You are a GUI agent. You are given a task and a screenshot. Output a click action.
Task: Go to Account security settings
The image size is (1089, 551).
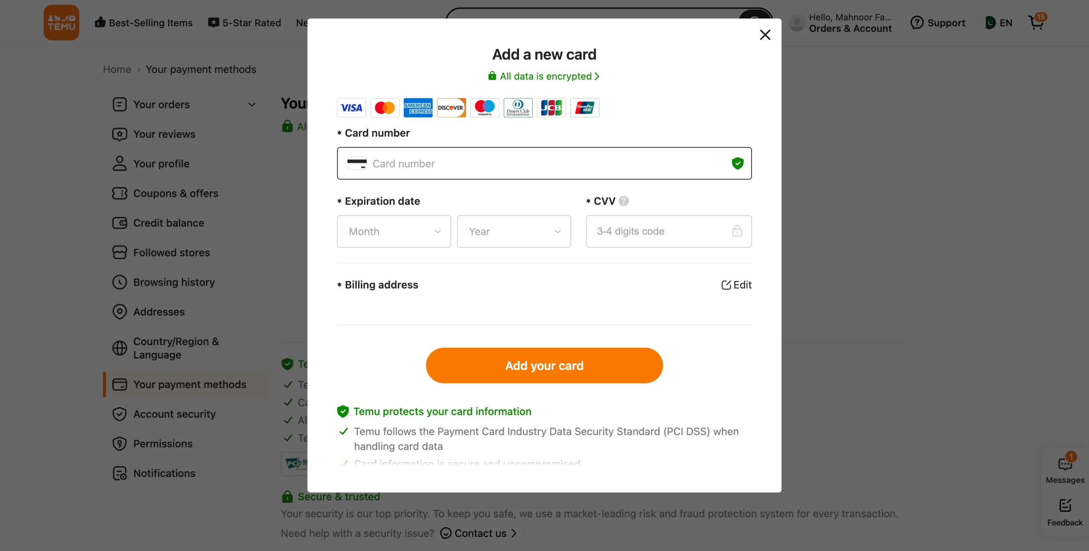point(174,414)
